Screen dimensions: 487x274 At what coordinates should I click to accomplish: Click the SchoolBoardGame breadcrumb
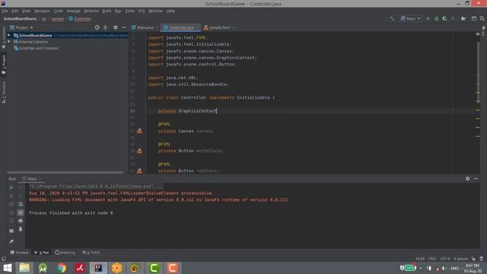click(x=21, y=18)
